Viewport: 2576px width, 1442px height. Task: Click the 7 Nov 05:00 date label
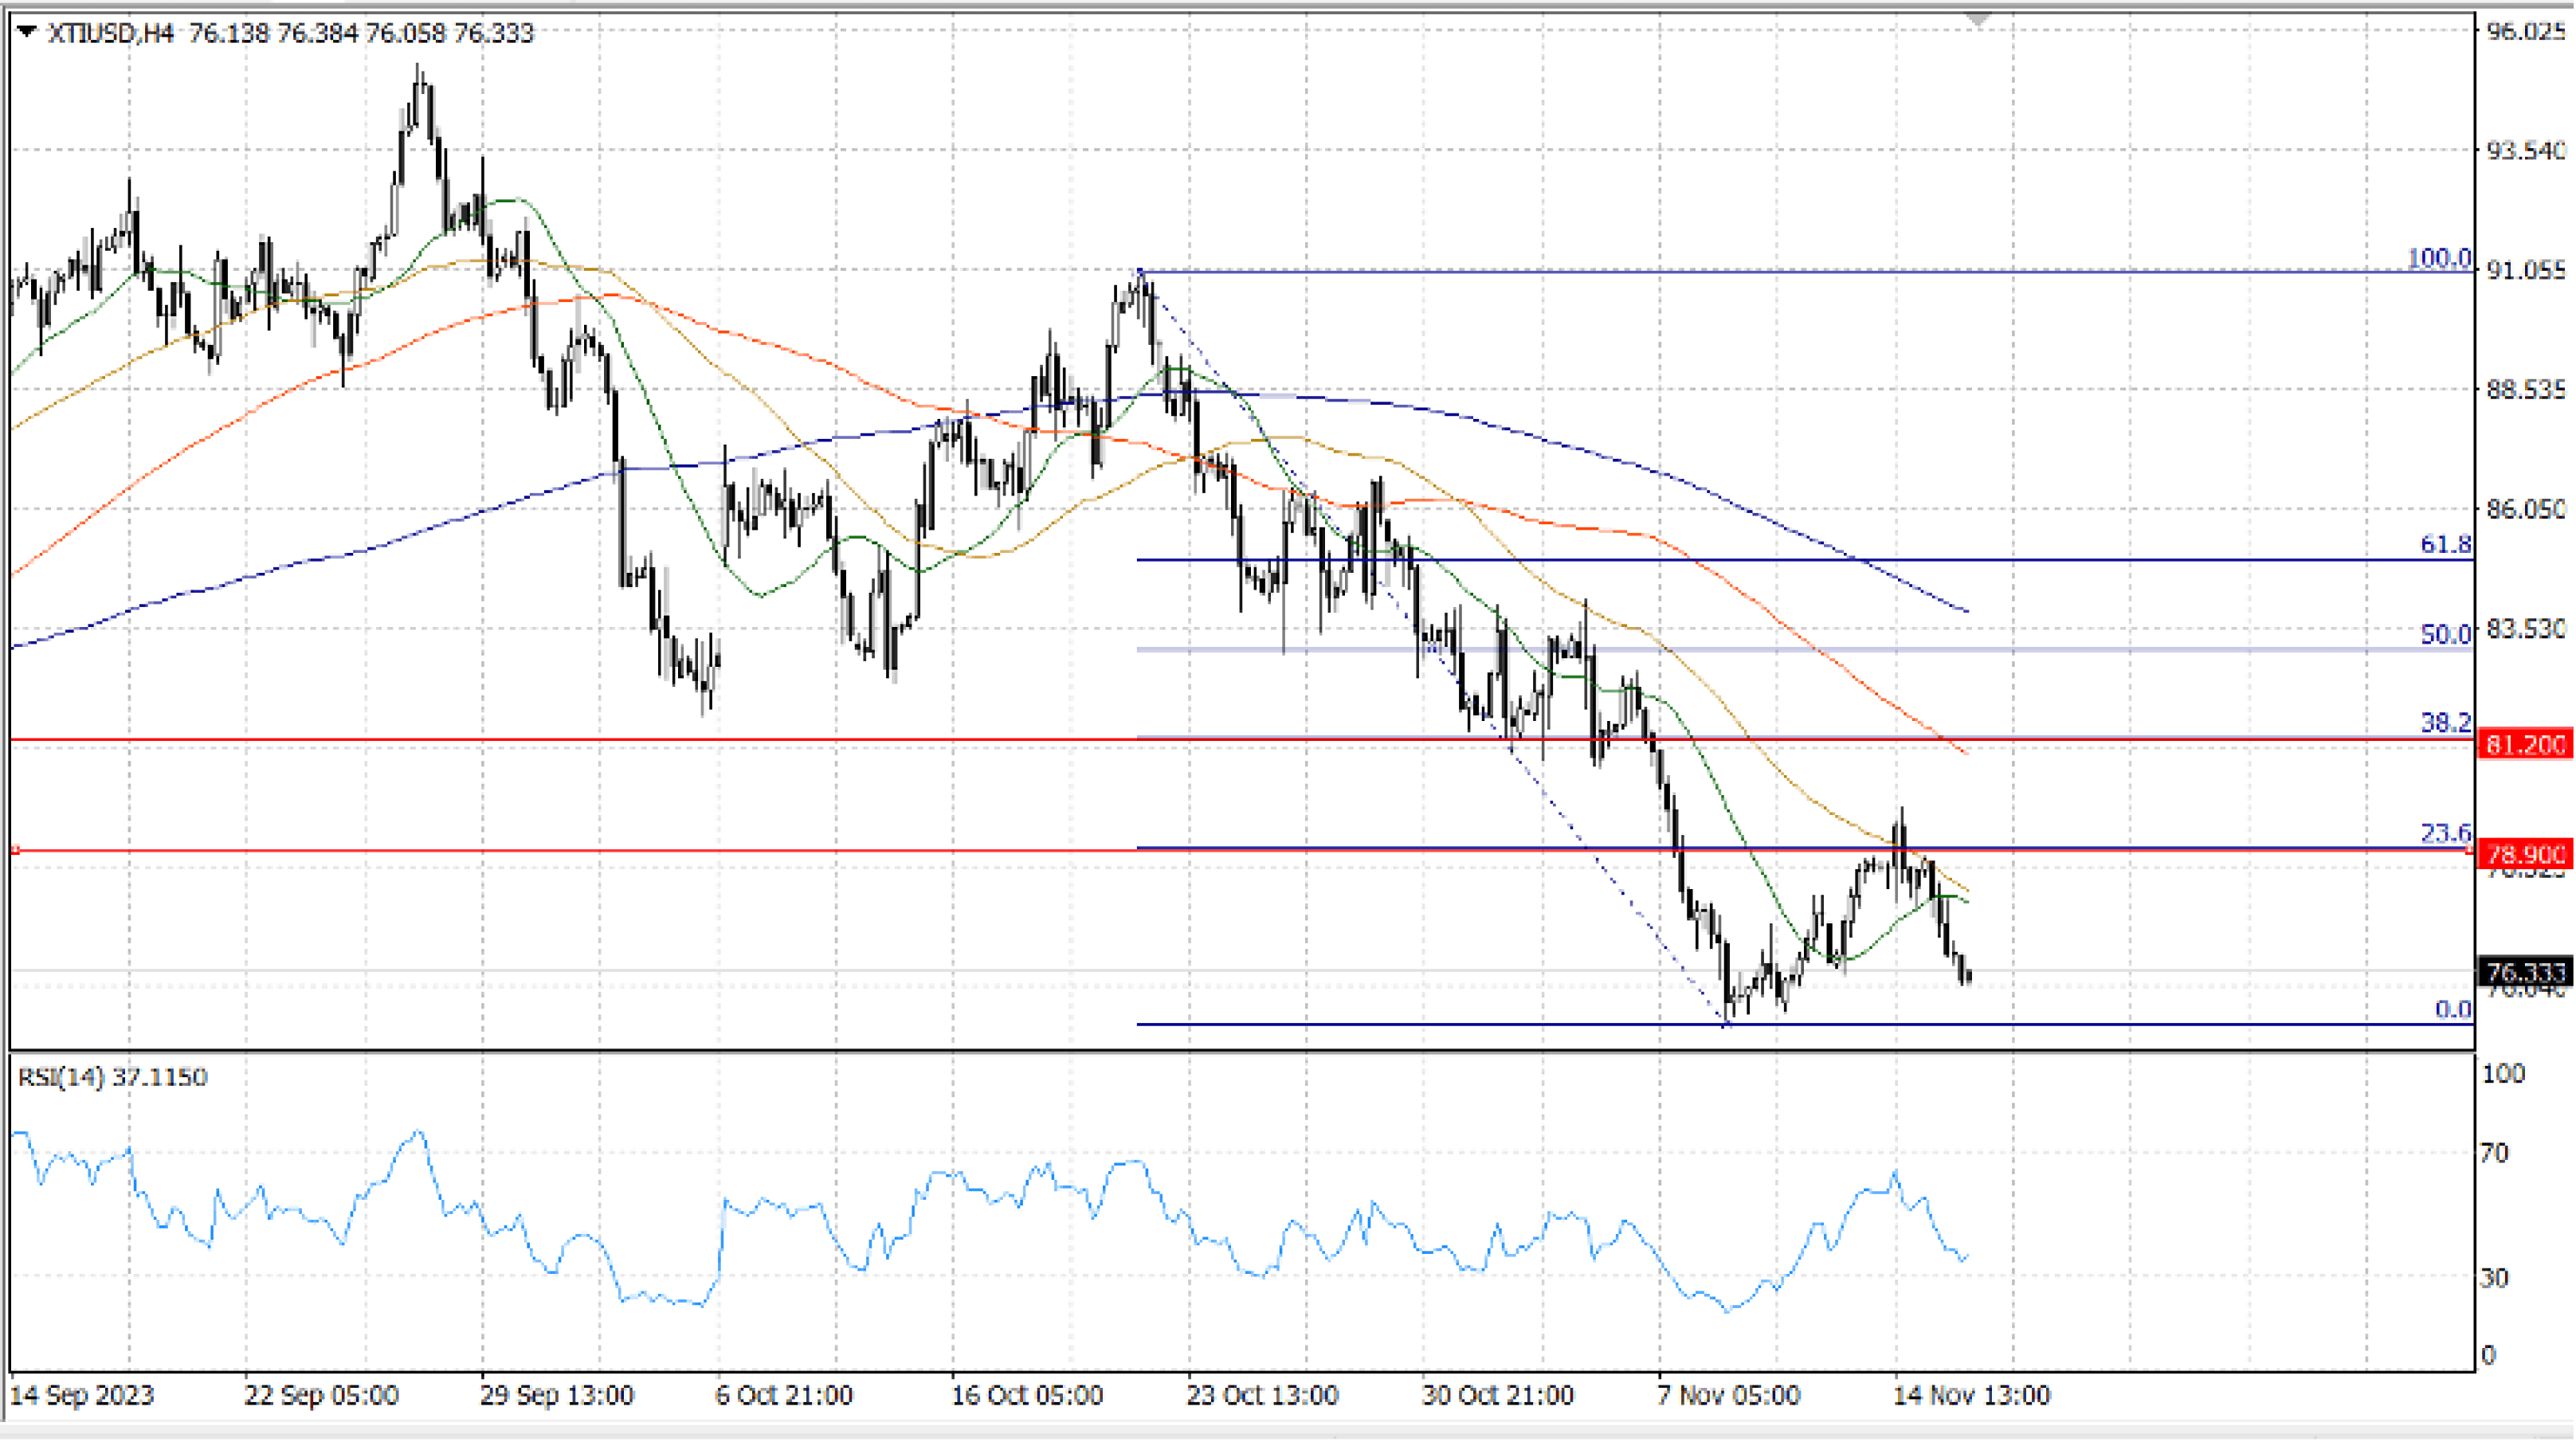1728,1395
